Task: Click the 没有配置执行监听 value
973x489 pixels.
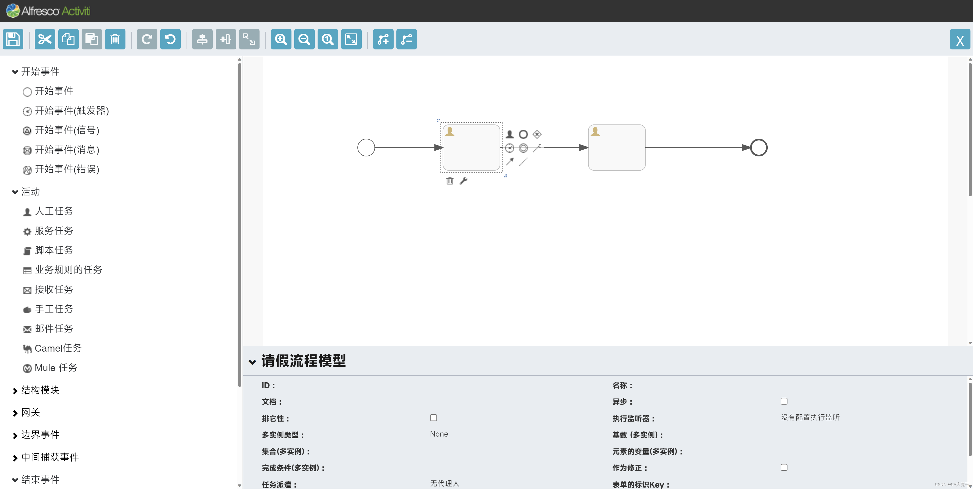Action: 810,417
